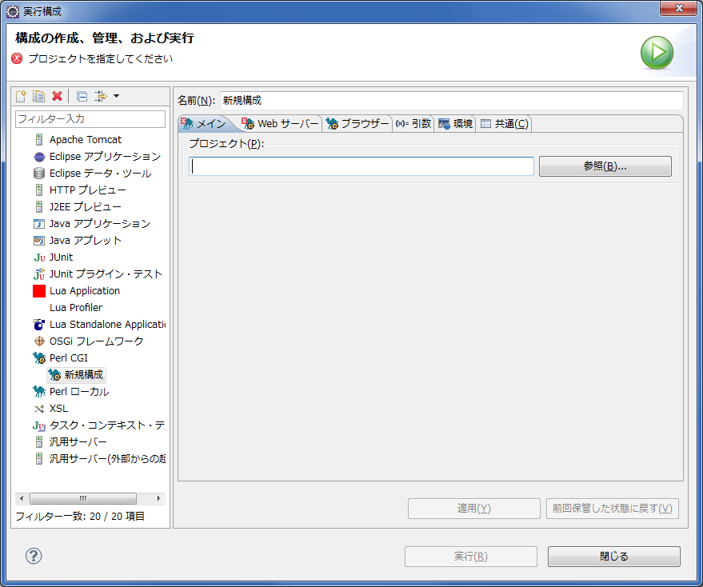Image resolution: width=703 pixels, height=587 pixels.
Task: Switch to the メイン tab
Action: tap(205, 124)
